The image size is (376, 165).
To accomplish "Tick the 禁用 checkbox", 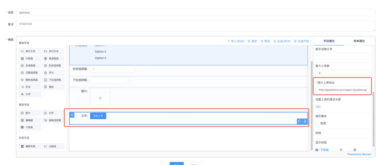I will (317, 123).
